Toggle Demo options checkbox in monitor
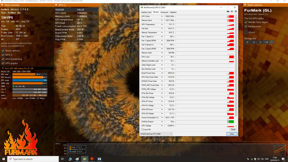 [x=3, y=51]
